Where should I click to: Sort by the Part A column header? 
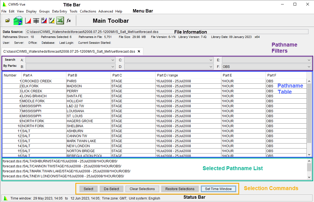coord(44,75)
